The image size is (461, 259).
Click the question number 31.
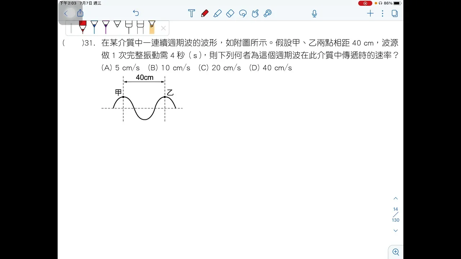(x=90, y=43)
